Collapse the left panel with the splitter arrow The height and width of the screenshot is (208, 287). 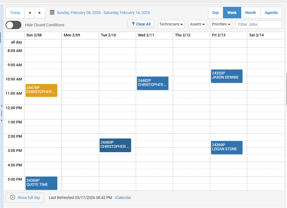coord(2,106)
